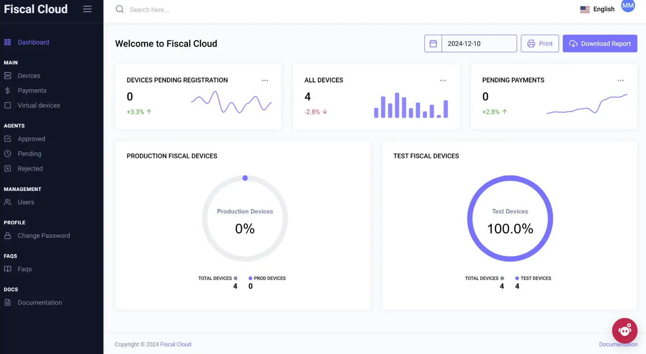This screenshot has width=646, height=354.
Task: Open the English language selector
Action: pos(597,9)
